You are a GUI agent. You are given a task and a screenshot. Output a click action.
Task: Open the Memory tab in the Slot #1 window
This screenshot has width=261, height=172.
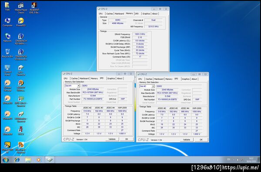(x=94, y=78)
